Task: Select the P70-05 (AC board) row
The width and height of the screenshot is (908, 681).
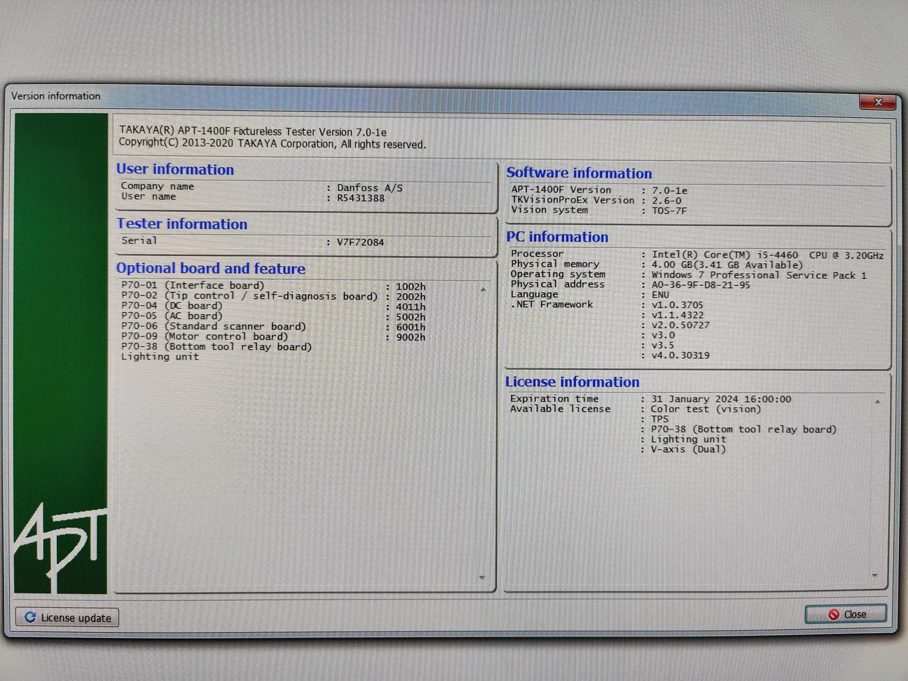Action: click(274, 316)
